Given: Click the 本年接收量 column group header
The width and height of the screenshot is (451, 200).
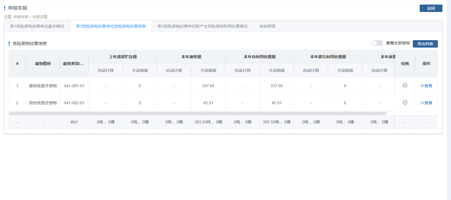Looking at the screenshot, I should coord(191,57).
